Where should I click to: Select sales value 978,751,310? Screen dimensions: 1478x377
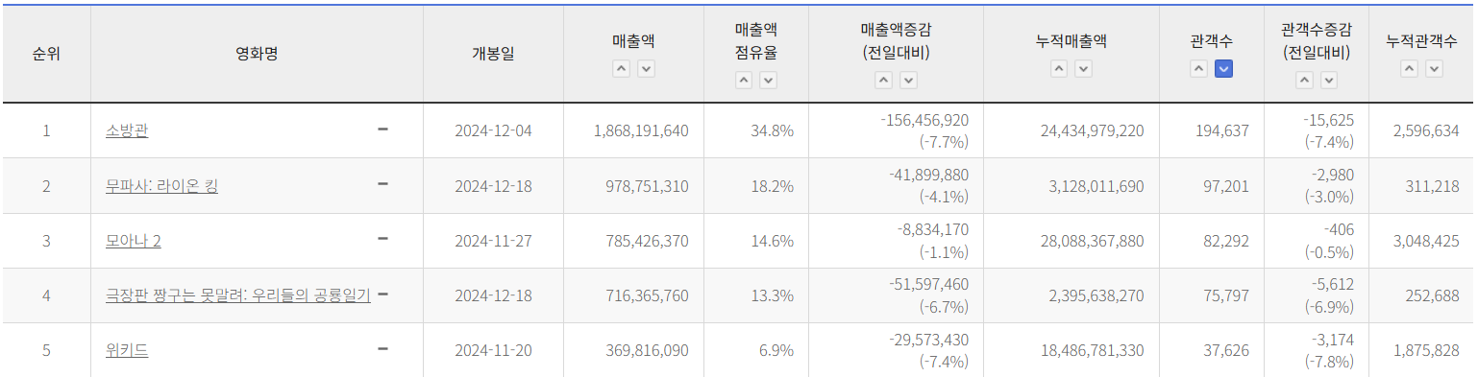point(648,186)
